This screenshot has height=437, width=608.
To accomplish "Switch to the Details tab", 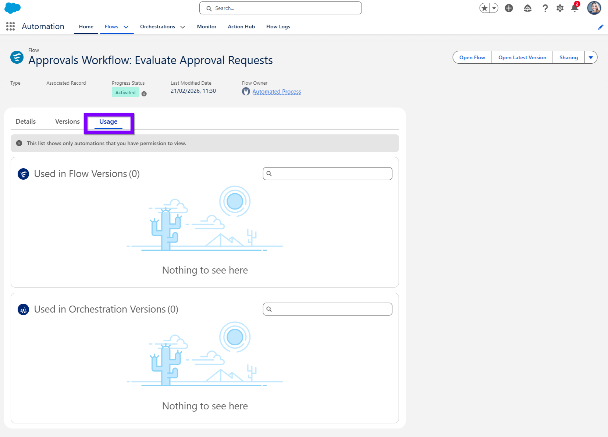I will (26, 121).
